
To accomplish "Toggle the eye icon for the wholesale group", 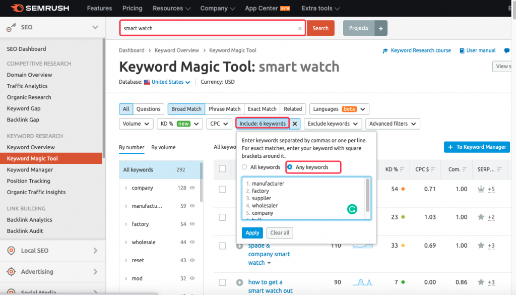I will (192, 242).
